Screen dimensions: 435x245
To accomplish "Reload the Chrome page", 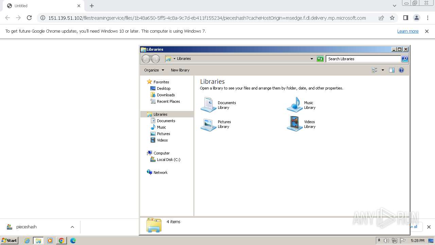I will [x=29, y=18].
